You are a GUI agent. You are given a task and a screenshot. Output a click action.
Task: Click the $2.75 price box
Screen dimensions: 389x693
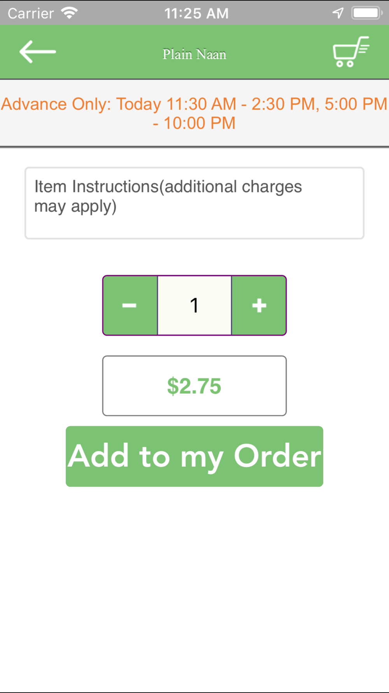[194, 386]
